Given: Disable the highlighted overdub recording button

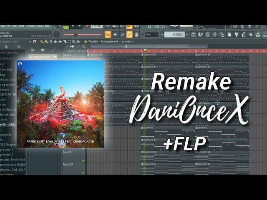Looking at the screenshot, I should [129, 26].
